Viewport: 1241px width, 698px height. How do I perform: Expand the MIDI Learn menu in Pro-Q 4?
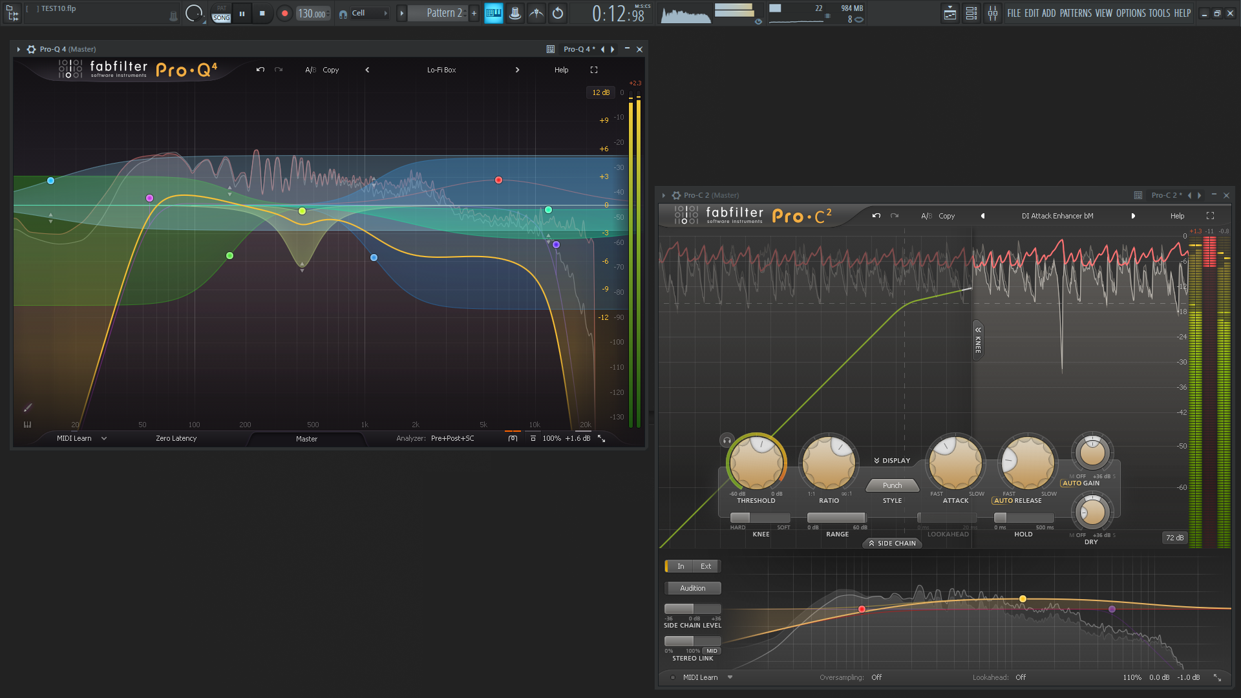coord(104,438)
